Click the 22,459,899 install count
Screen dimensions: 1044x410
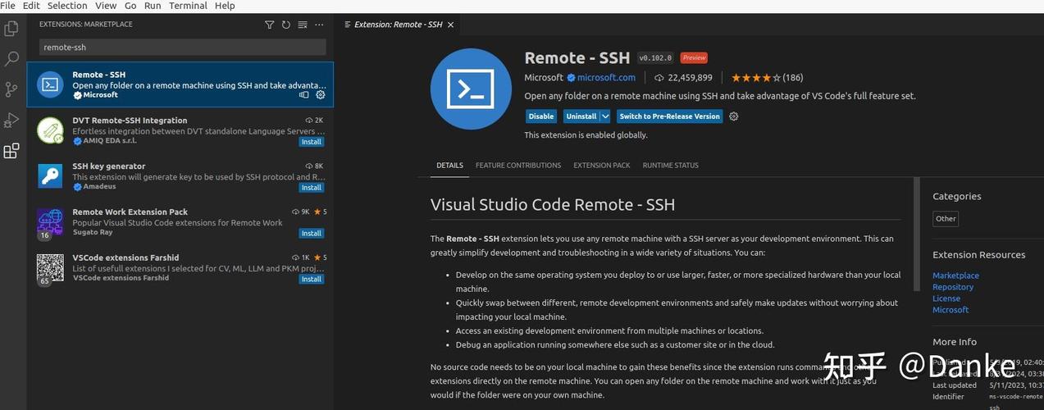(x=690, y=78)
